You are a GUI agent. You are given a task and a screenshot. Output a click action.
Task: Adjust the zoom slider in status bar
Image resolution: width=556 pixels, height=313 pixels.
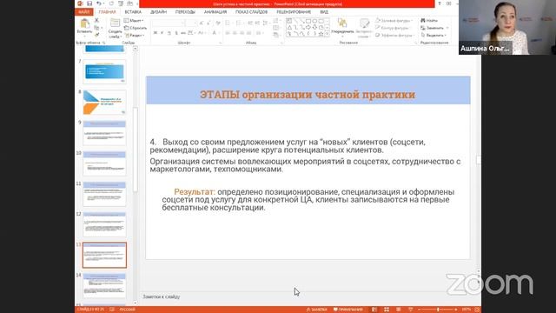coord(438,310)
